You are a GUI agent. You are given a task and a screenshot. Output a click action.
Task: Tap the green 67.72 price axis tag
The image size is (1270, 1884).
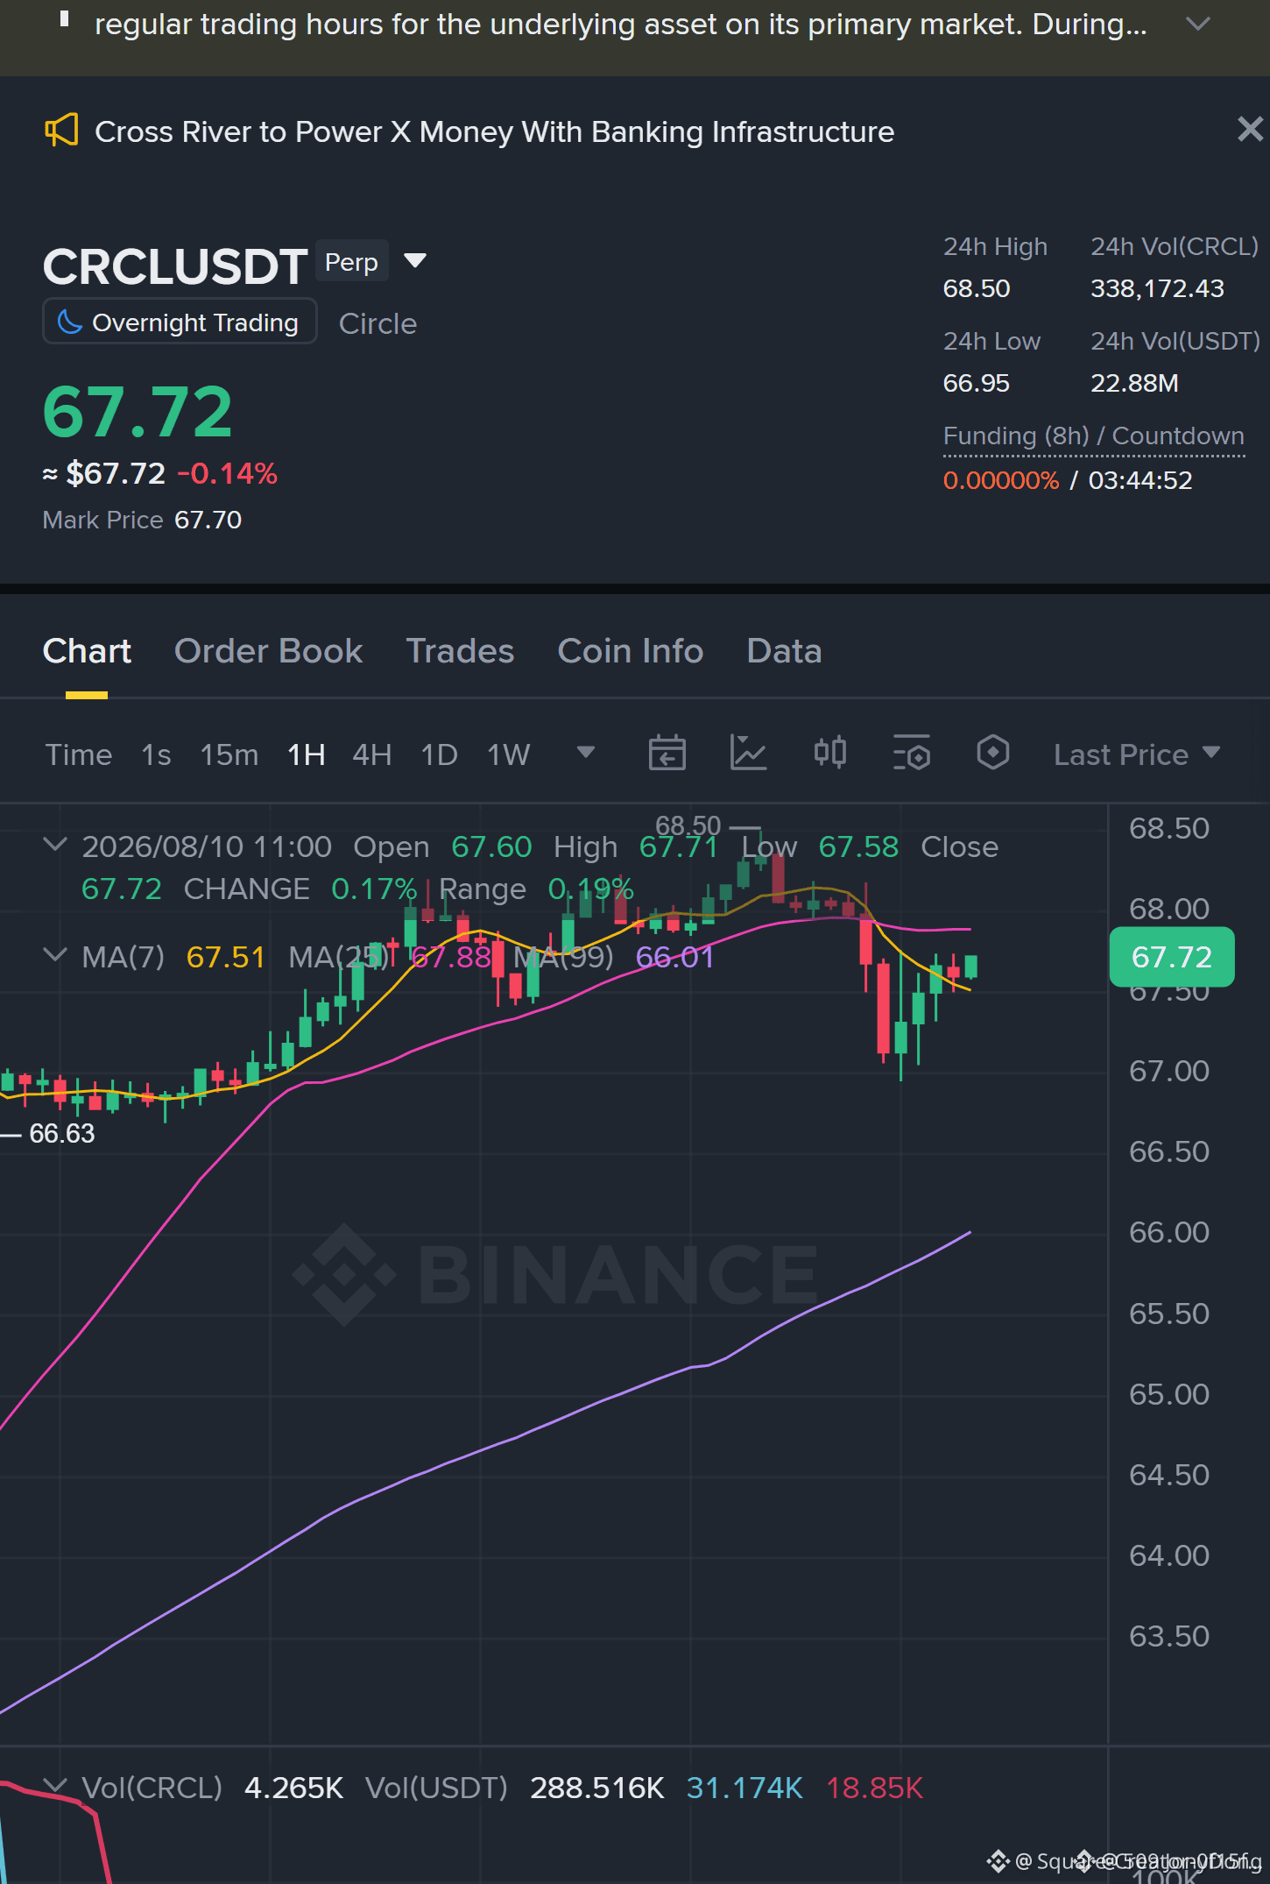click(x=1172, y=957)
